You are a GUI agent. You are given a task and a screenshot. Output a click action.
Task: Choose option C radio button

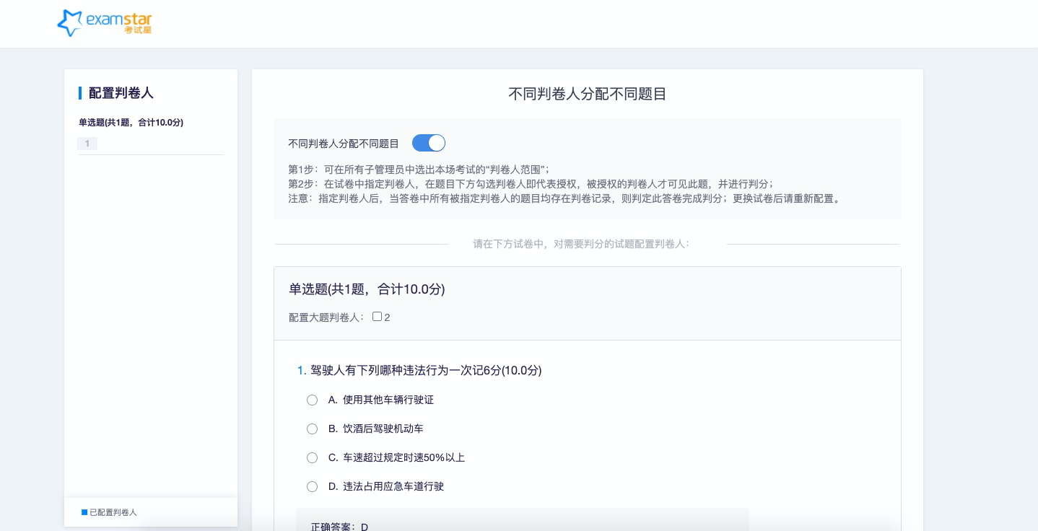coord(312,457)
